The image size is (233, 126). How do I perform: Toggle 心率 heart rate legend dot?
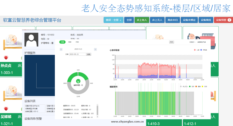pos(195,50)
